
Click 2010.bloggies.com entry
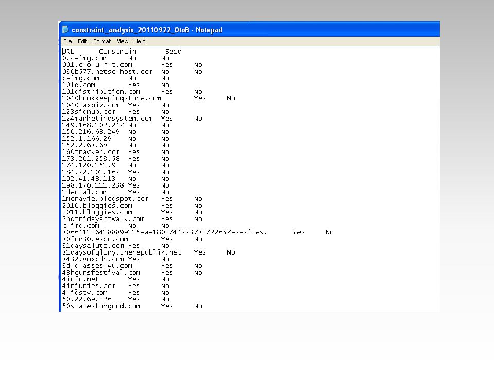97,206
